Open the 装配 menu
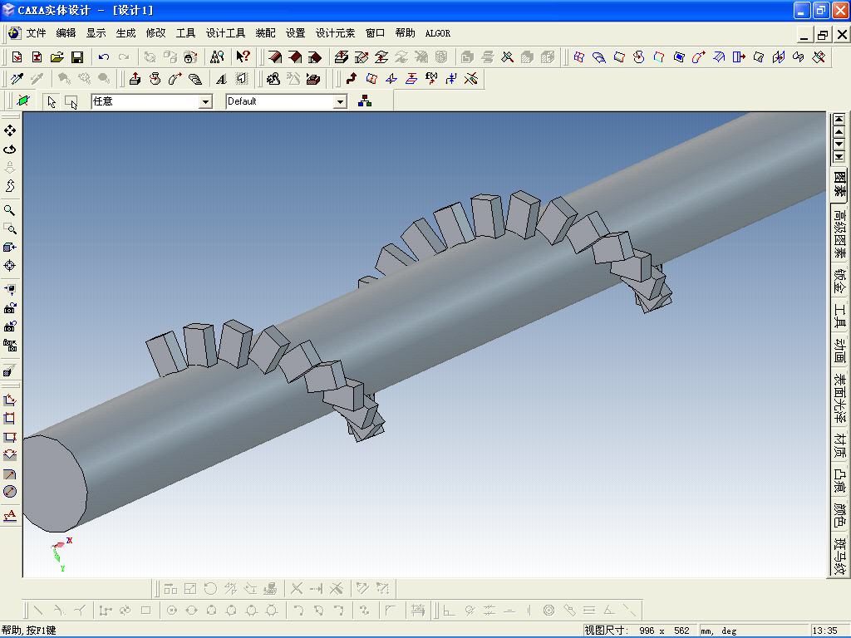The width and height of the screenshot is (851, 638). pyautogui.click(x=265, y=33)
